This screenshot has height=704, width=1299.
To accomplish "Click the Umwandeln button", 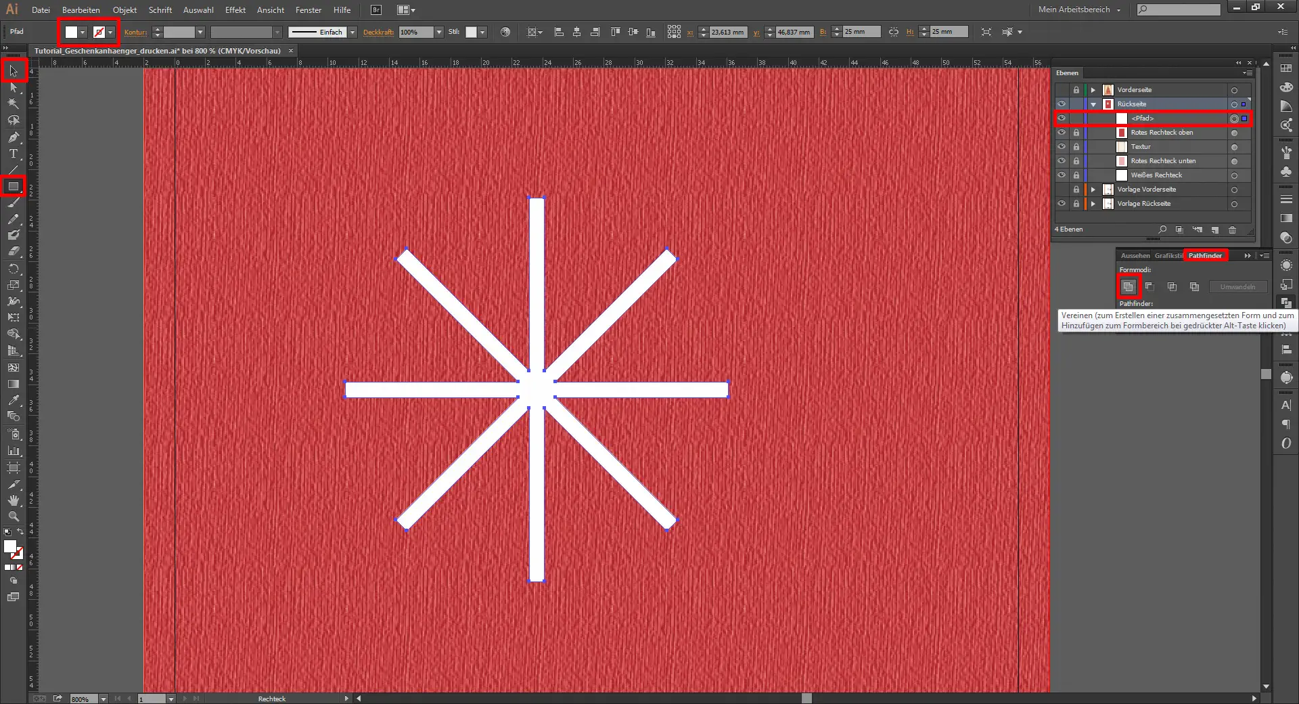I will pos(1237,287).
